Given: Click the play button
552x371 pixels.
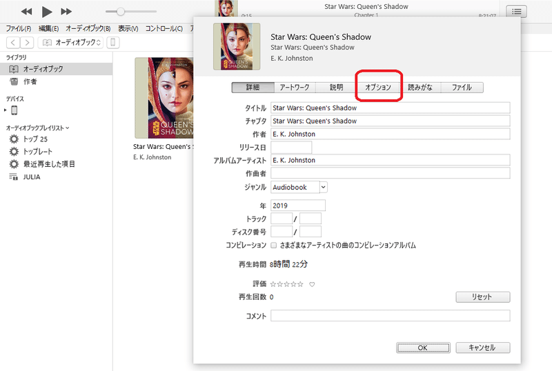Looking at the screenshot, I should point(46,12).
